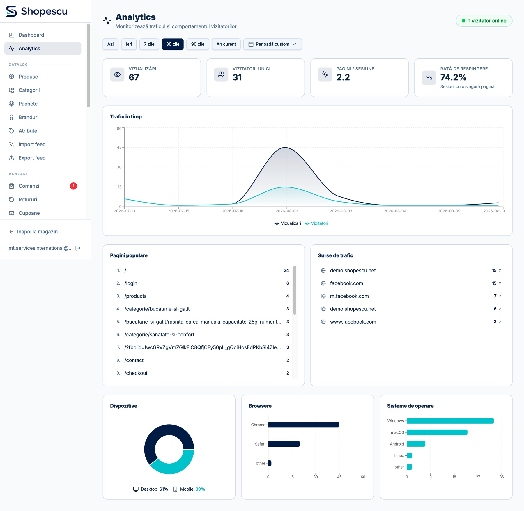Click the globe icon next to m.facebook.com
Viewport: 524px width, 511px height.
(323, 296)
